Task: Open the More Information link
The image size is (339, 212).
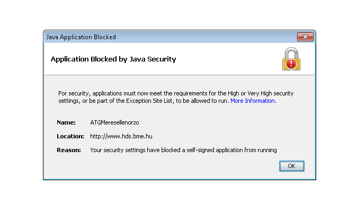Action: tap(253, 101)
